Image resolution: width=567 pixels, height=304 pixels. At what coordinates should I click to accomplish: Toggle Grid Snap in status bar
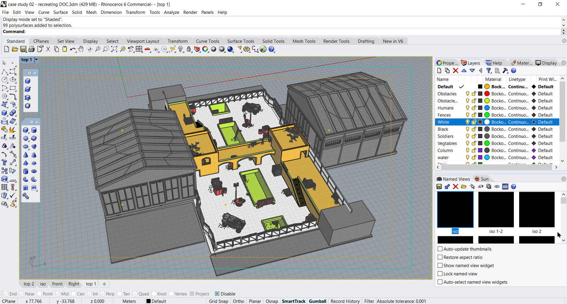click(x=219, y=301)
